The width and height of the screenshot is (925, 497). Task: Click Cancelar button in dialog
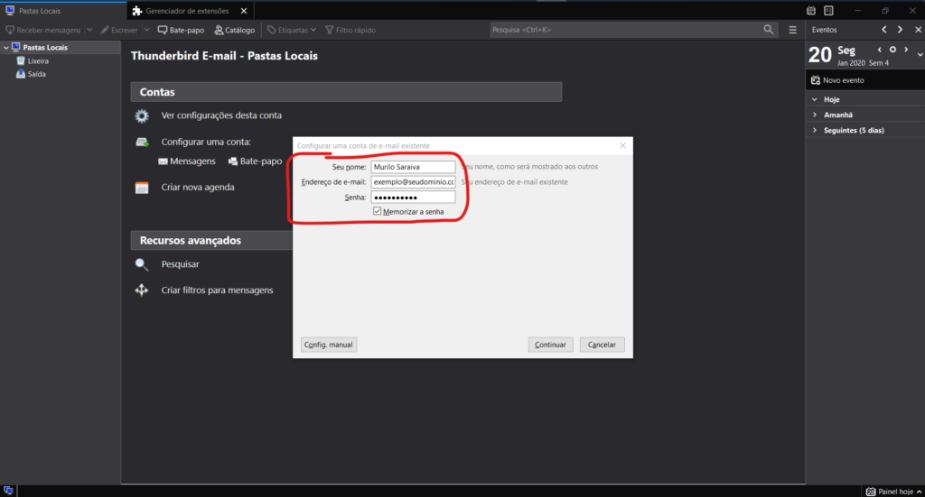[x=602, y=345]
